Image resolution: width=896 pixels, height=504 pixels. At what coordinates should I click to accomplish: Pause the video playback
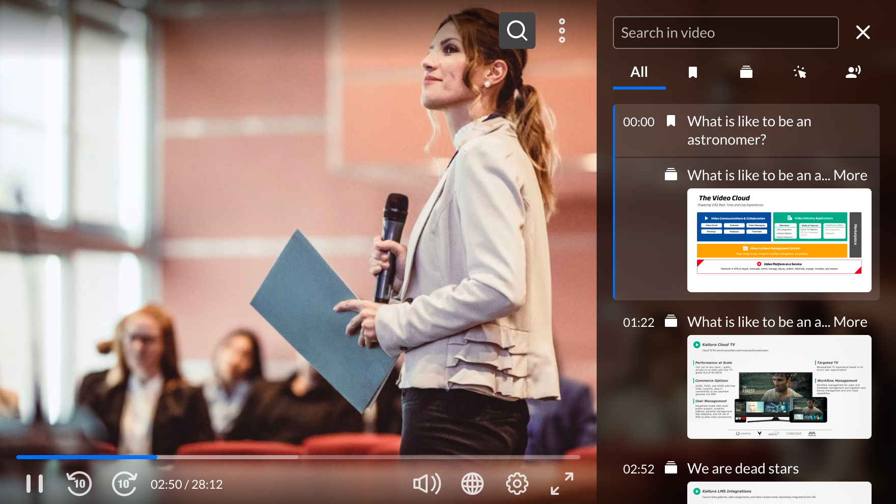click(x=35, y=484)
